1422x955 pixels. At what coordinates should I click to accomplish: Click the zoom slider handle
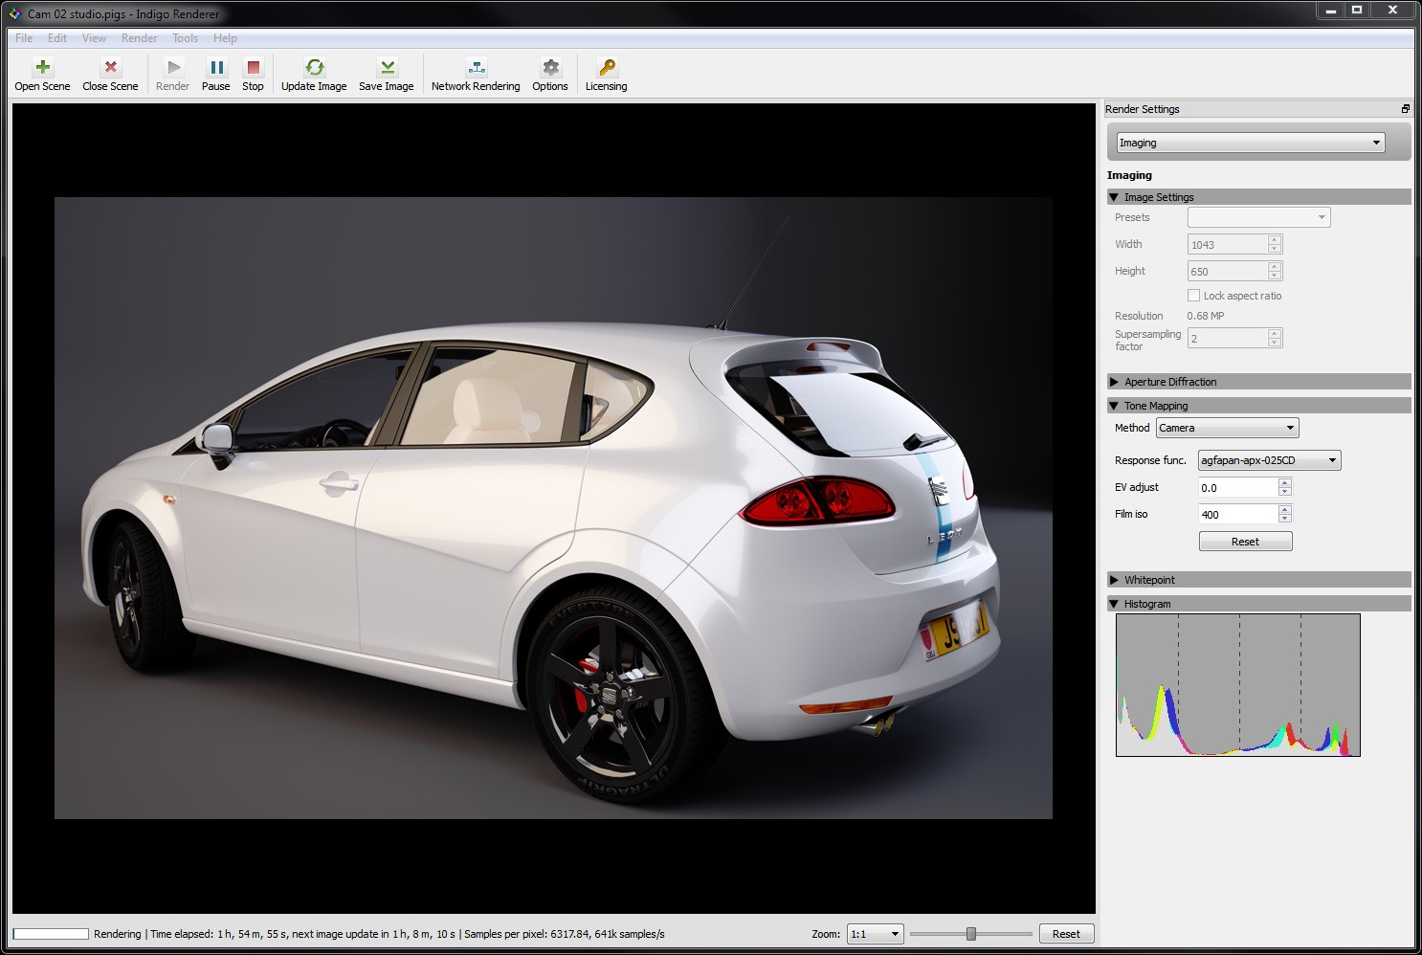pyautogui.click(x=971, y=934)
